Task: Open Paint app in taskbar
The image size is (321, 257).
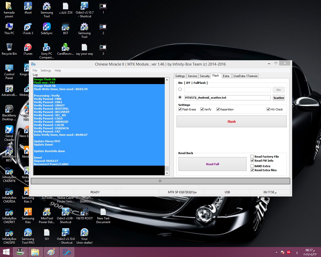Action: coord(51,252)
